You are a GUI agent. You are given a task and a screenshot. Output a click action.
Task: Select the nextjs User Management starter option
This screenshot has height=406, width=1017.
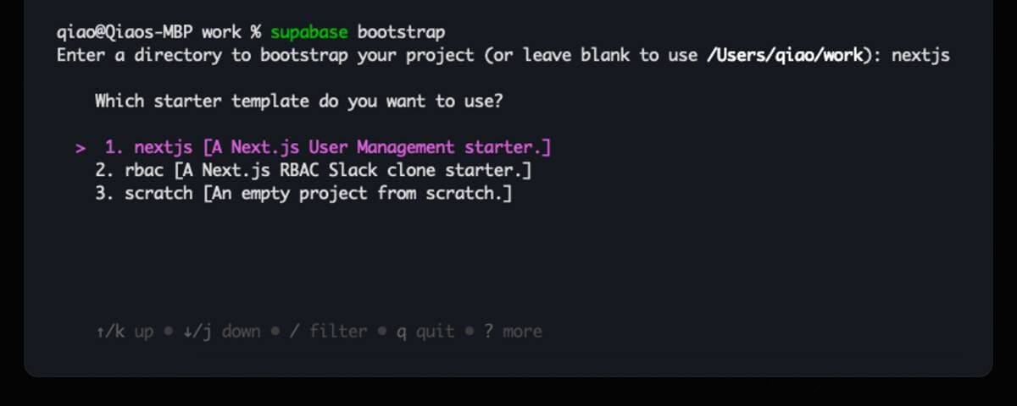click(x=328, y=148)
